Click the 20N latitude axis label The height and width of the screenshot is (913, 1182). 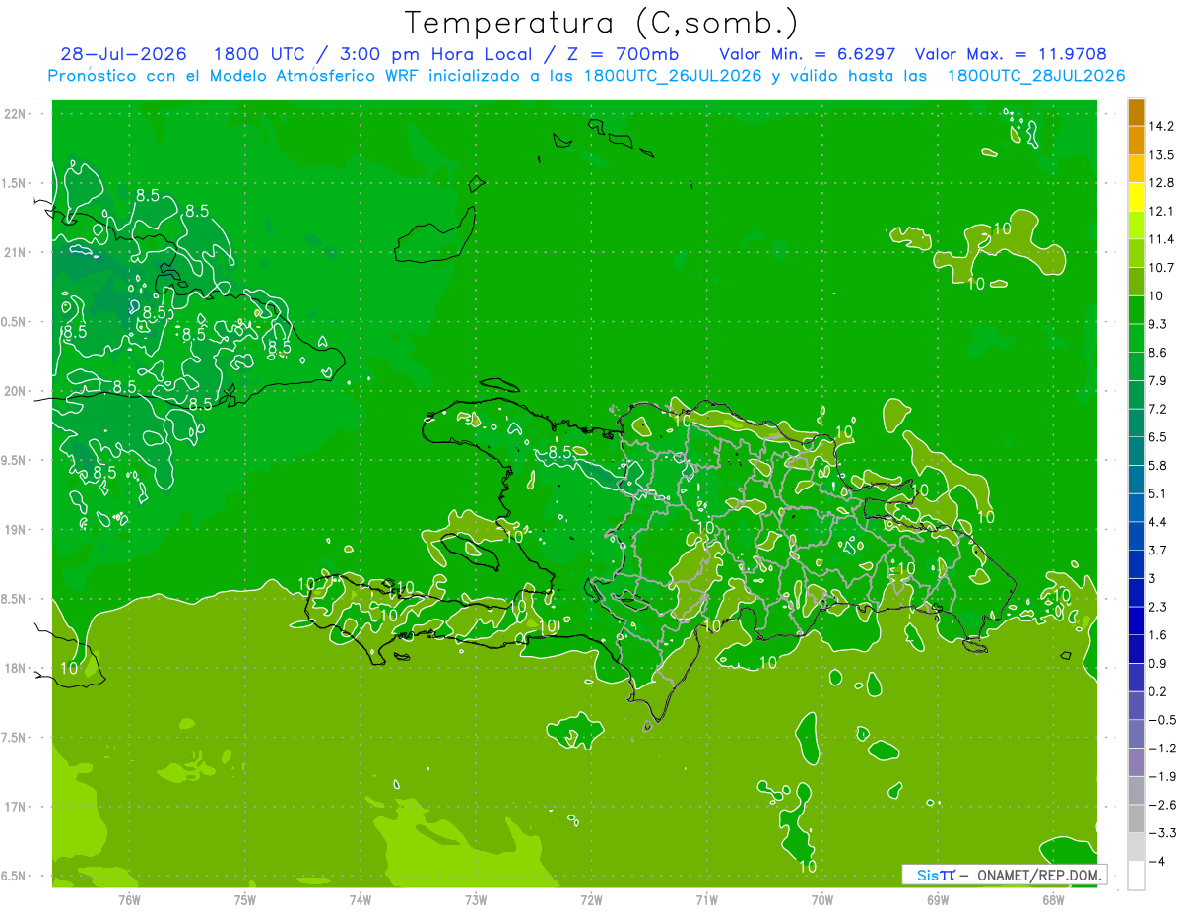pyautogui.click(x=15, y=391)
